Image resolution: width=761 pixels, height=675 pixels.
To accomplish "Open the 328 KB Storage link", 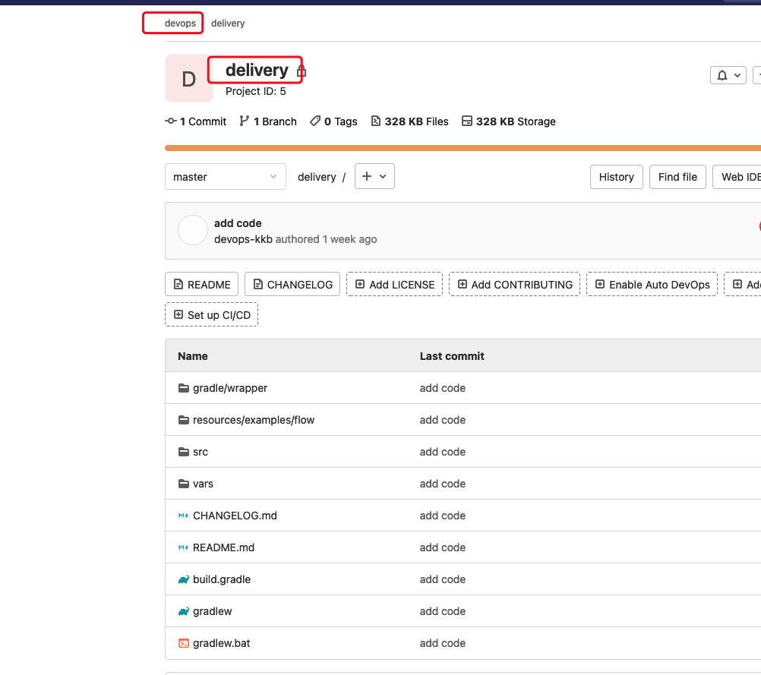I will click(516, 121).
